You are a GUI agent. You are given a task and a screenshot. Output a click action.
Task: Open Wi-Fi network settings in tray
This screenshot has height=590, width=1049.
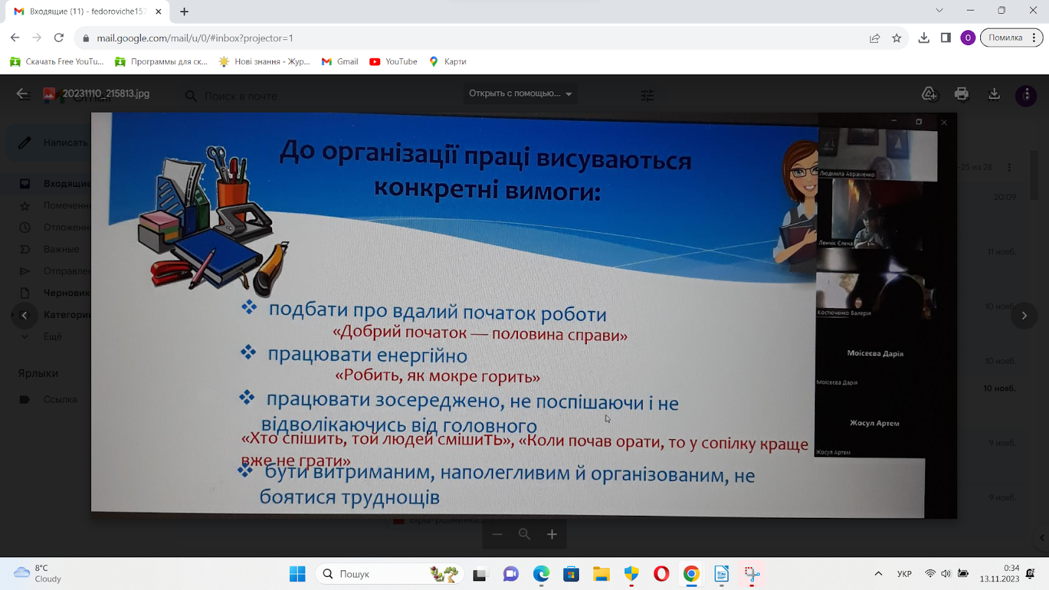(x=930, y=574)
